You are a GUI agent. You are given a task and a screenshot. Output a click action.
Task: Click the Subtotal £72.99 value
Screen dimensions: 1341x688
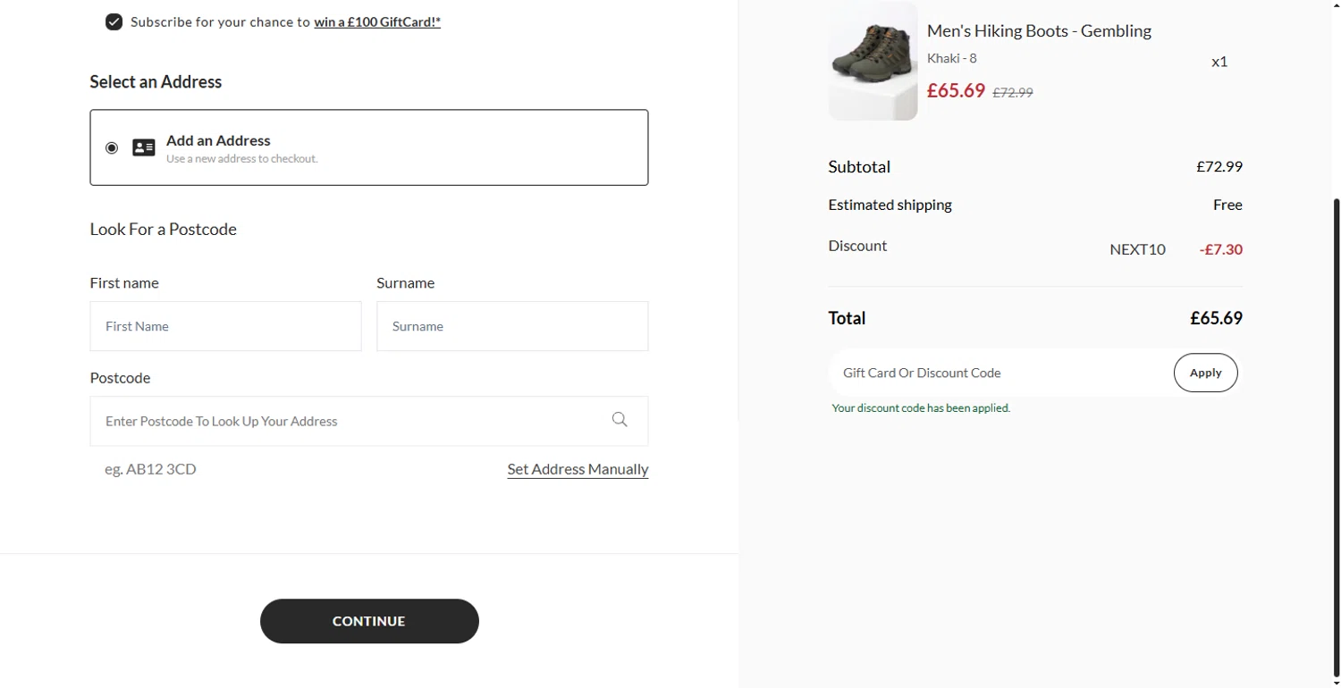point(1219,166)
